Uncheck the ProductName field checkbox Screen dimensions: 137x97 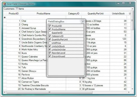point(50,29)
